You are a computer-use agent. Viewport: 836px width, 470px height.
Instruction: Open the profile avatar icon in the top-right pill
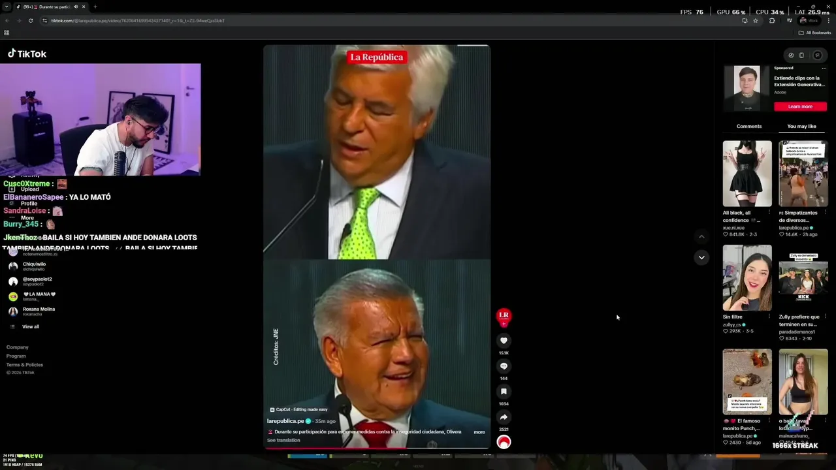click(x=817, y=55)
